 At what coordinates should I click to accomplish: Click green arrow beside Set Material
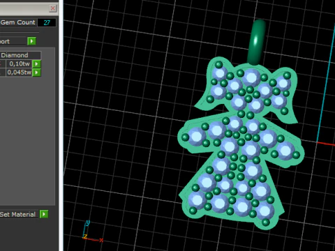tap(44, 214)
